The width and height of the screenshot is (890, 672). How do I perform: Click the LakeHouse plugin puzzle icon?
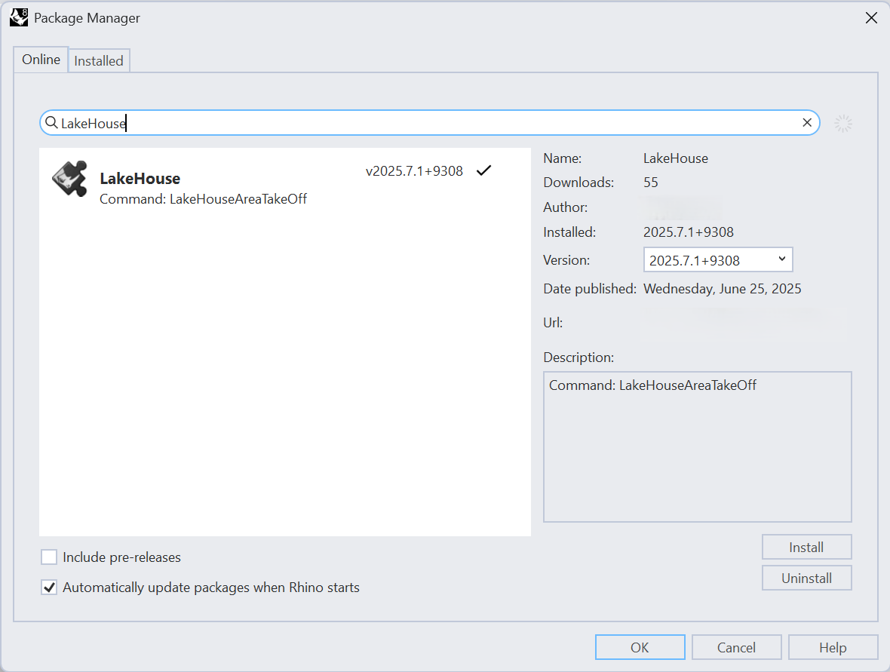point(70,178)
